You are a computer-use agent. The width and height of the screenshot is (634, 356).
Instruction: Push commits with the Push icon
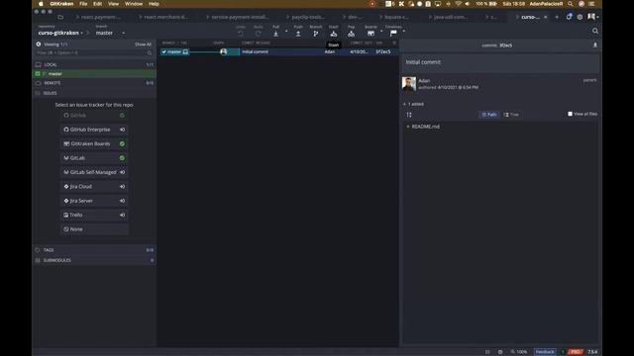(x=298, y=34)
